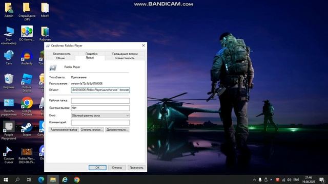This screenshot has height=184, width=328.
Task: Click the Рабочая папка input field
Action: [100, 101]
